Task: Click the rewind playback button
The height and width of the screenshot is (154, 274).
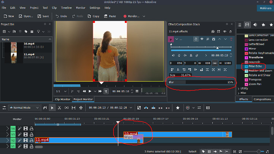Action: [84, 91]
